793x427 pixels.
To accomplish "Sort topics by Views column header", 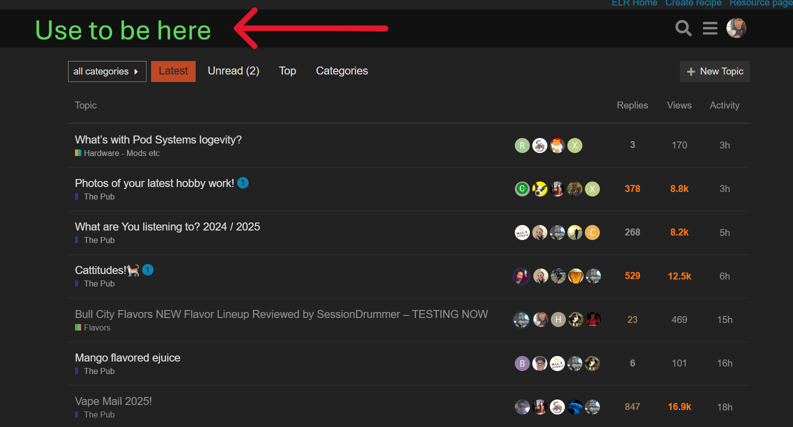I will (x=679, y=105).
